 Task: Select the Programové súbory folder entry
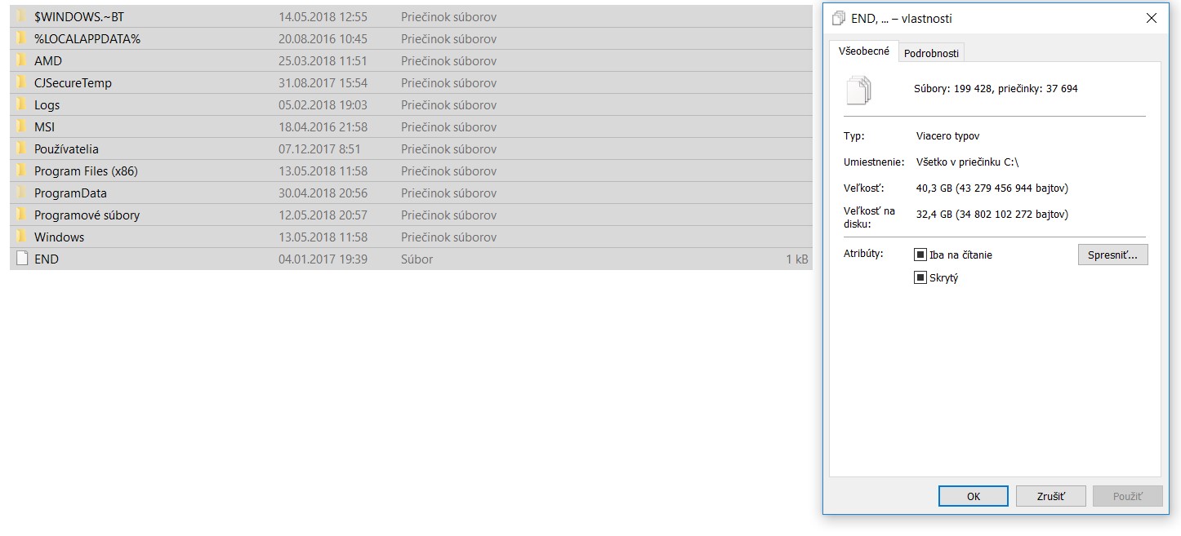[x=87, y=215]
